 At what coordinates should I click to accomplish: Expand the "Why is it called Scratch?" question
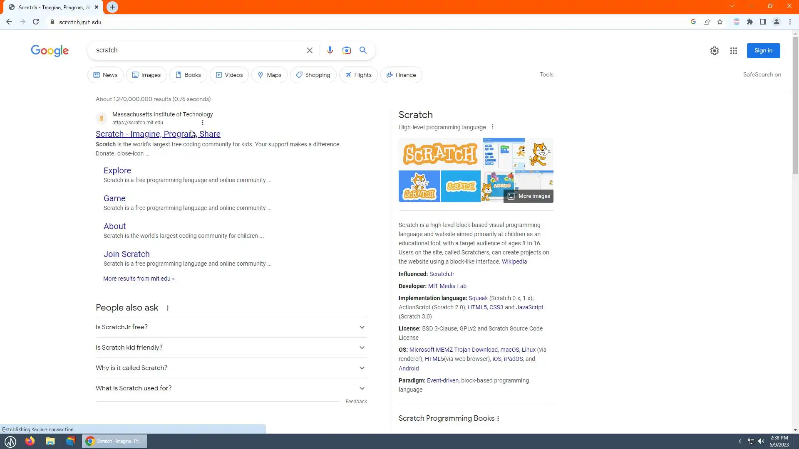tap(231, 368)
